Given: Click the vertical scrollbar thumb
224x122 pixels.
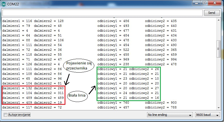Looking at the screenshot, I should coord(218,49).
